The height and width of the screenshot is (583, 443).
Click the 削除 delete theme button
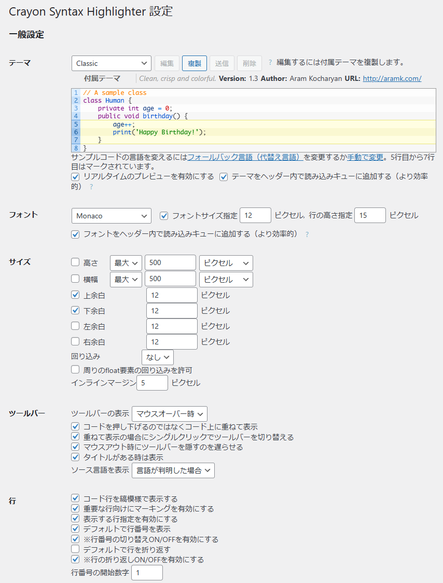[x=250, y=63]
